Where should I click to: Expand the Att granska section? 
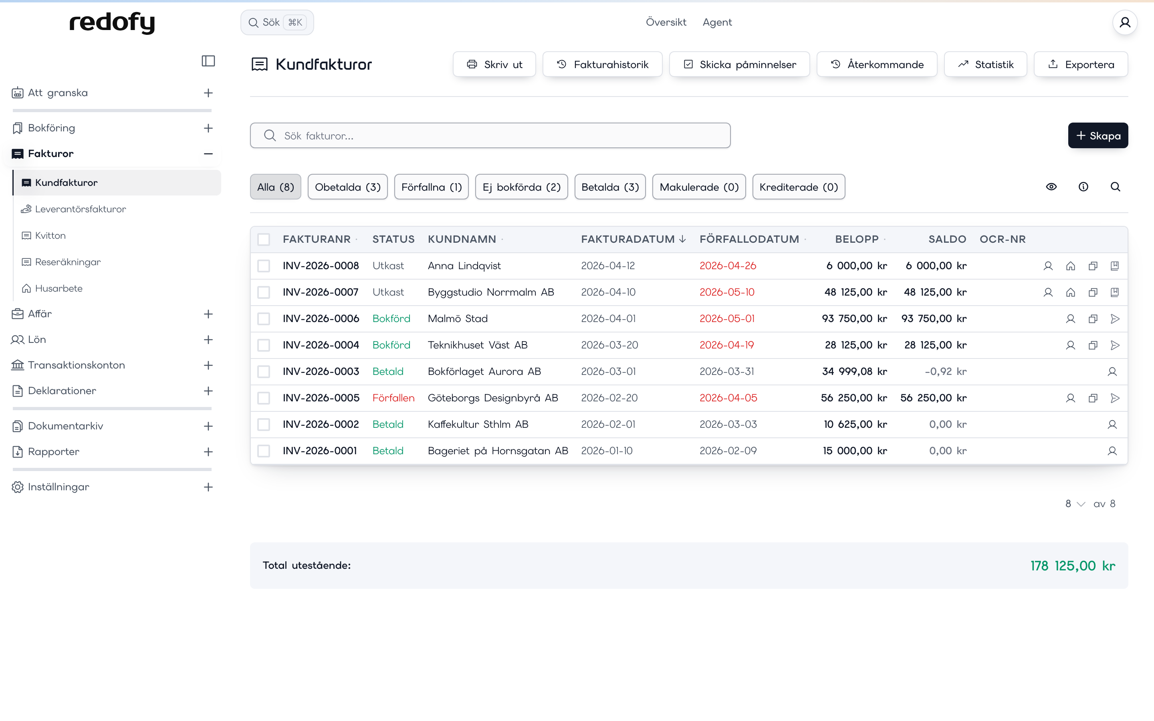[x=208, y=93]
